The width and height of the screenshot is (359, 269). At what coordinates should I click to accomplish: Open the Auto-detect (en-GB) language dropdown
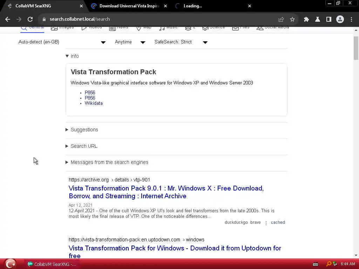tap(62, 42)
